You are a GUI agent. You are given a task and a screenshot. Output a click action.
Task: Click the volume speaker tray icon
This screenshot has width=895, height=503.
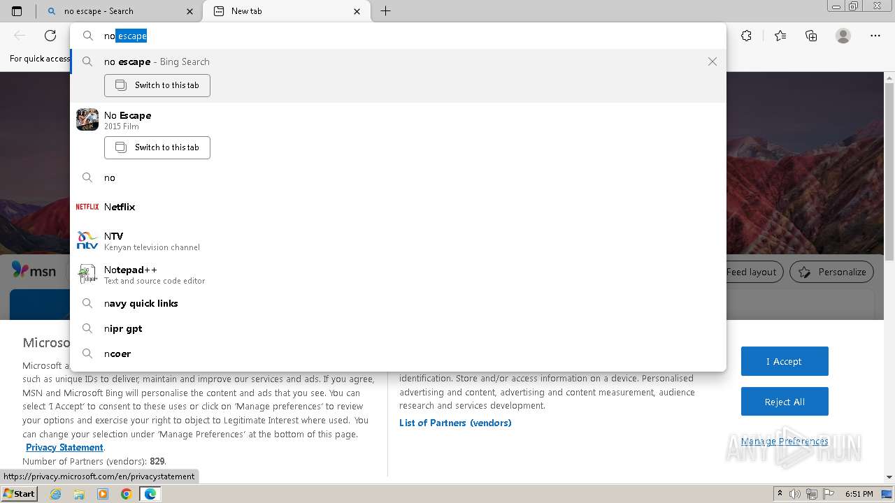pos(795,494)
